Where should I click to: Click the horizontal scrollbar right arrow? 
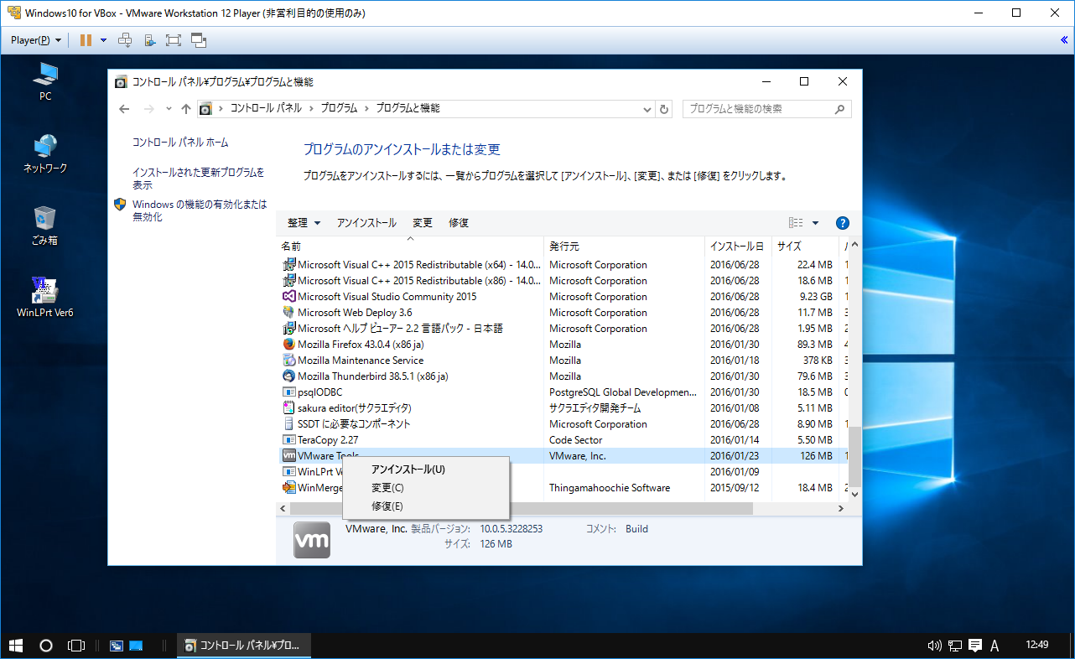point(841,509)
